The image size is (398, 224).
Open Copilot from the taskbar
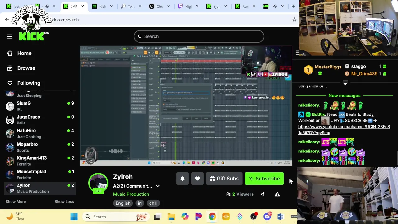point(185,217)
